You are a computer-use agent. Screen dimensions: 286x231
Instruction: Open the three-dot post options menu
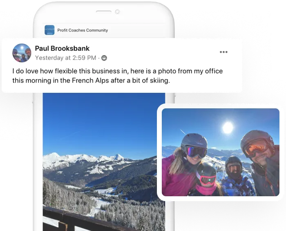(x=223, y=52)
